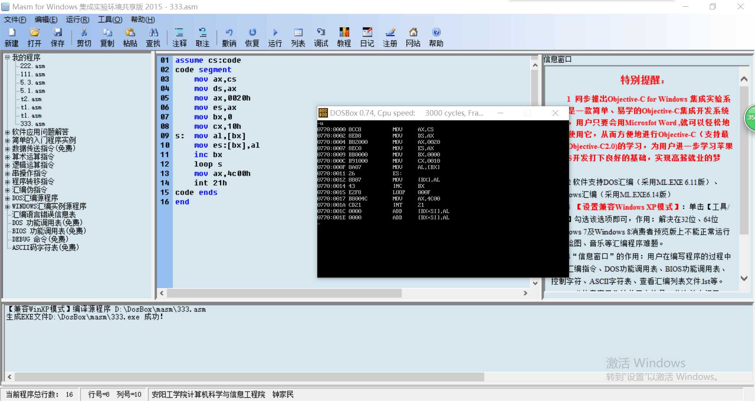
Task: Expand the 数据传送指令(免费) node
Action: click(7, 149)
